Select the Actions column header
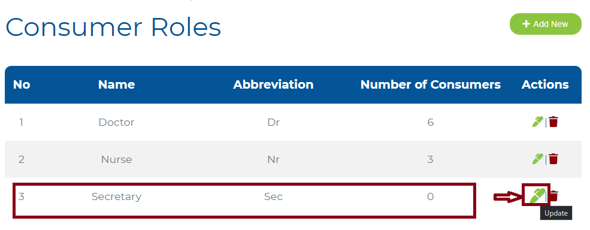The height and width of the screenshot is (230, 590). (545, 84)
